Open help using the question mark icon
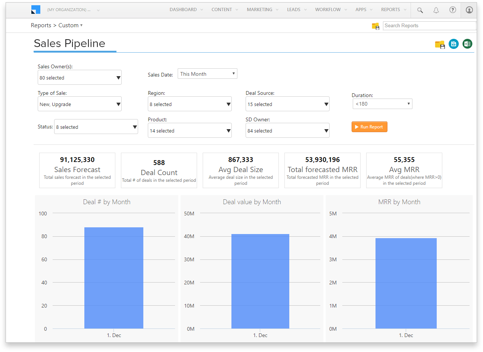 point(452,10)
